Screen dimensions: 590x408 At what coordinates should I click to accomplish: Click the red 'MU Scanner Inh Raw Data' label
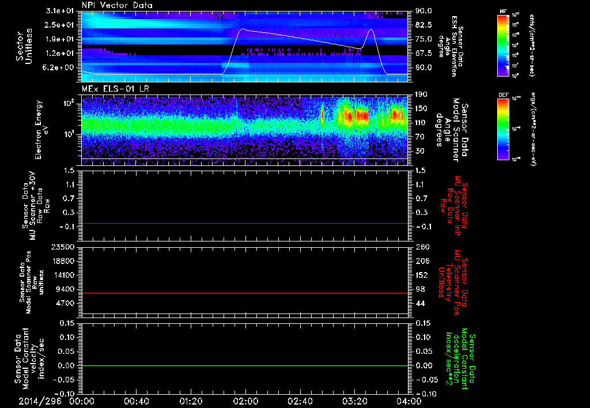(x=454, y=206)
